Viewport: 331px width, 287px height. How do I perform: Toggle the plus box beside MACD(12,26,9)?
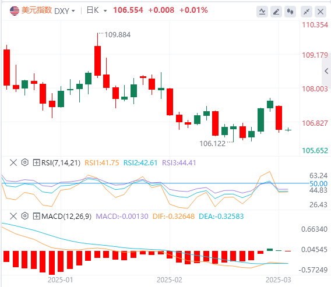tap(36, 216)
